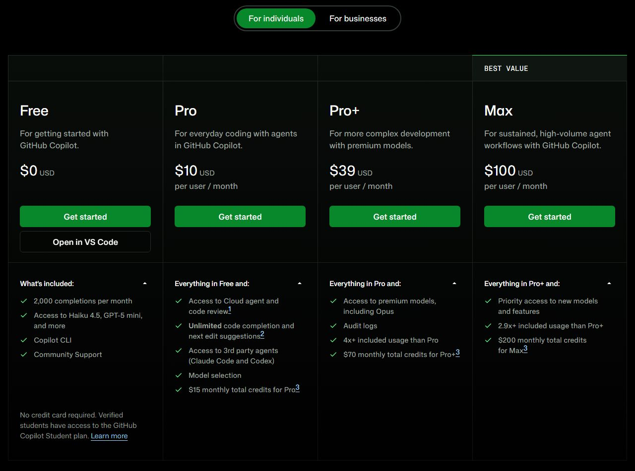The height and width of the screenshot is (471, 635).
Task: Click the $10 USD price
Action: pos(194,171)
